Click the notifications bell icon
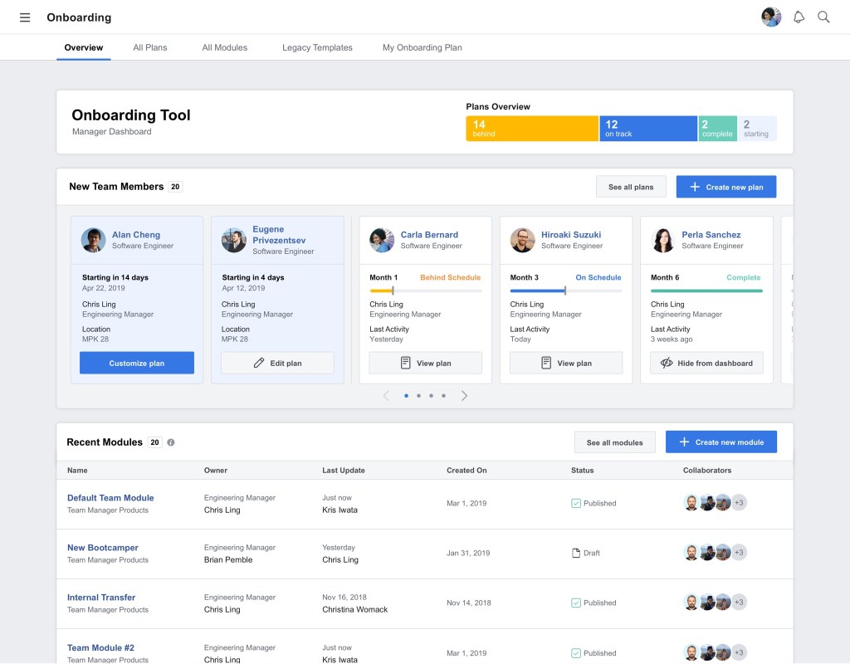Screen dimensions: 850x664 (x=799, y=17)
